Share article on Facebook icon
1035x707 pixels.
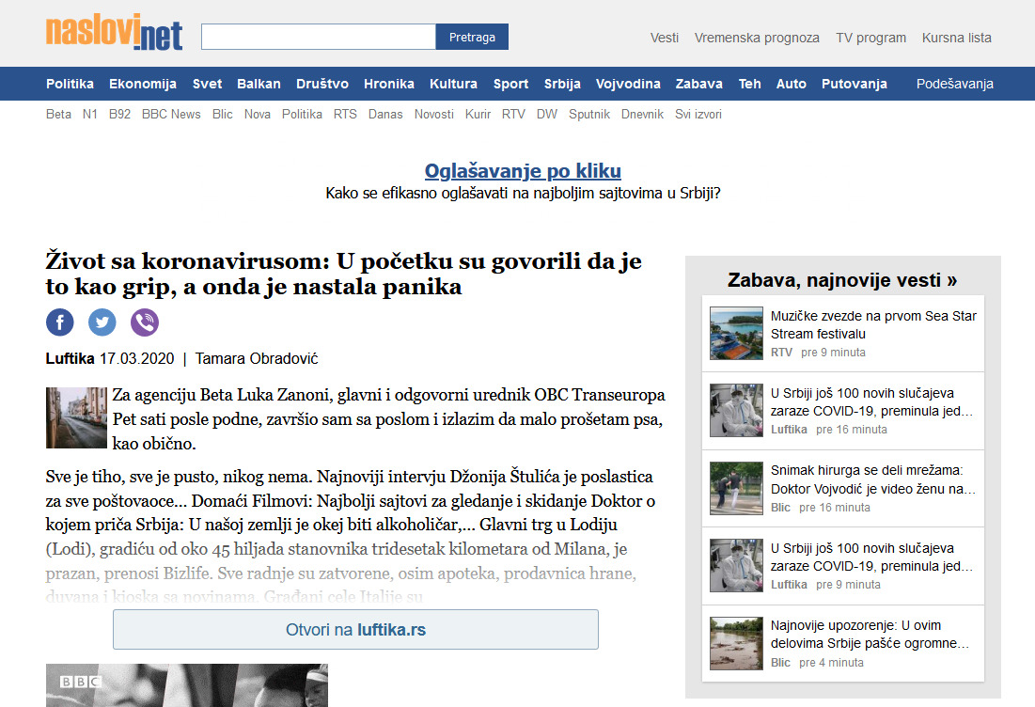pyautogui.click(x=59, y=322)
